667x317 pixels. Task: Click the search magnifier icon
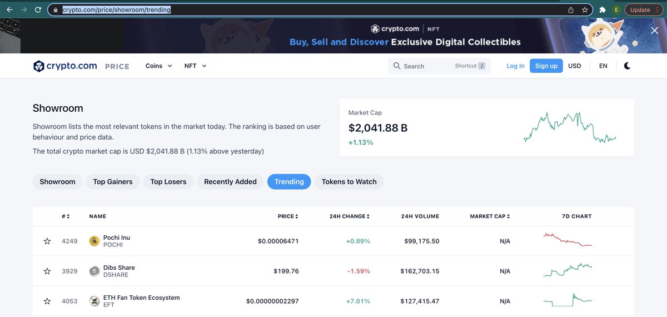point(397,66)
